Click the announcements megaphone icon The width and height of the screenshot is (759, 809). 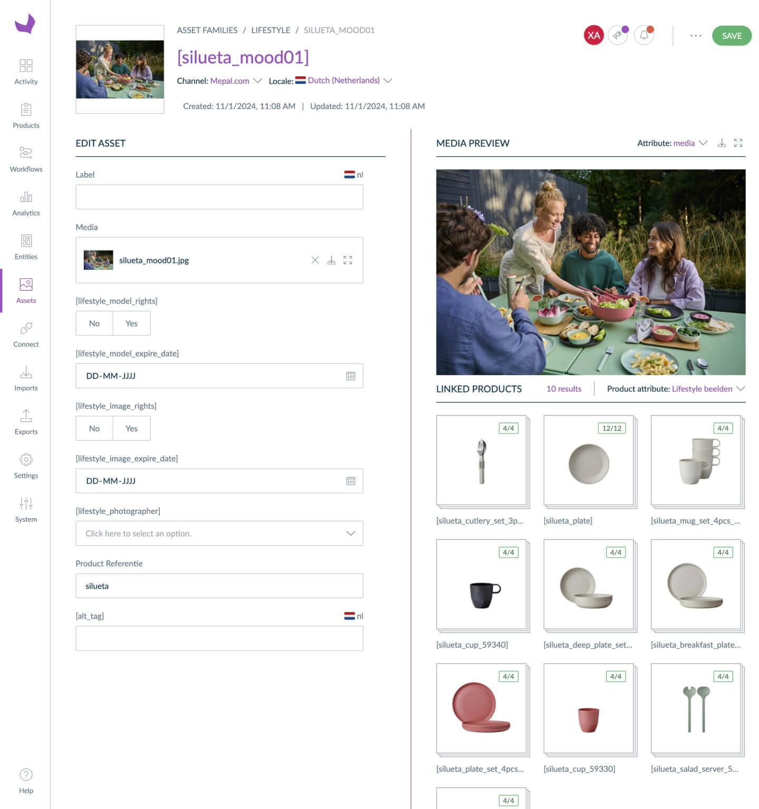(618, 35)
